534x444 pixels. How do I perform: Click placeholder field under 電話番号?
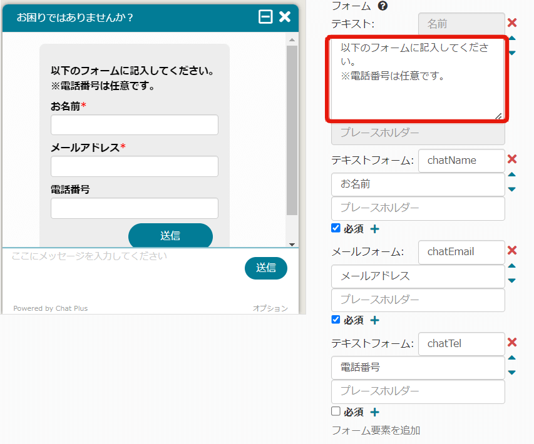(x=418, y=391)
